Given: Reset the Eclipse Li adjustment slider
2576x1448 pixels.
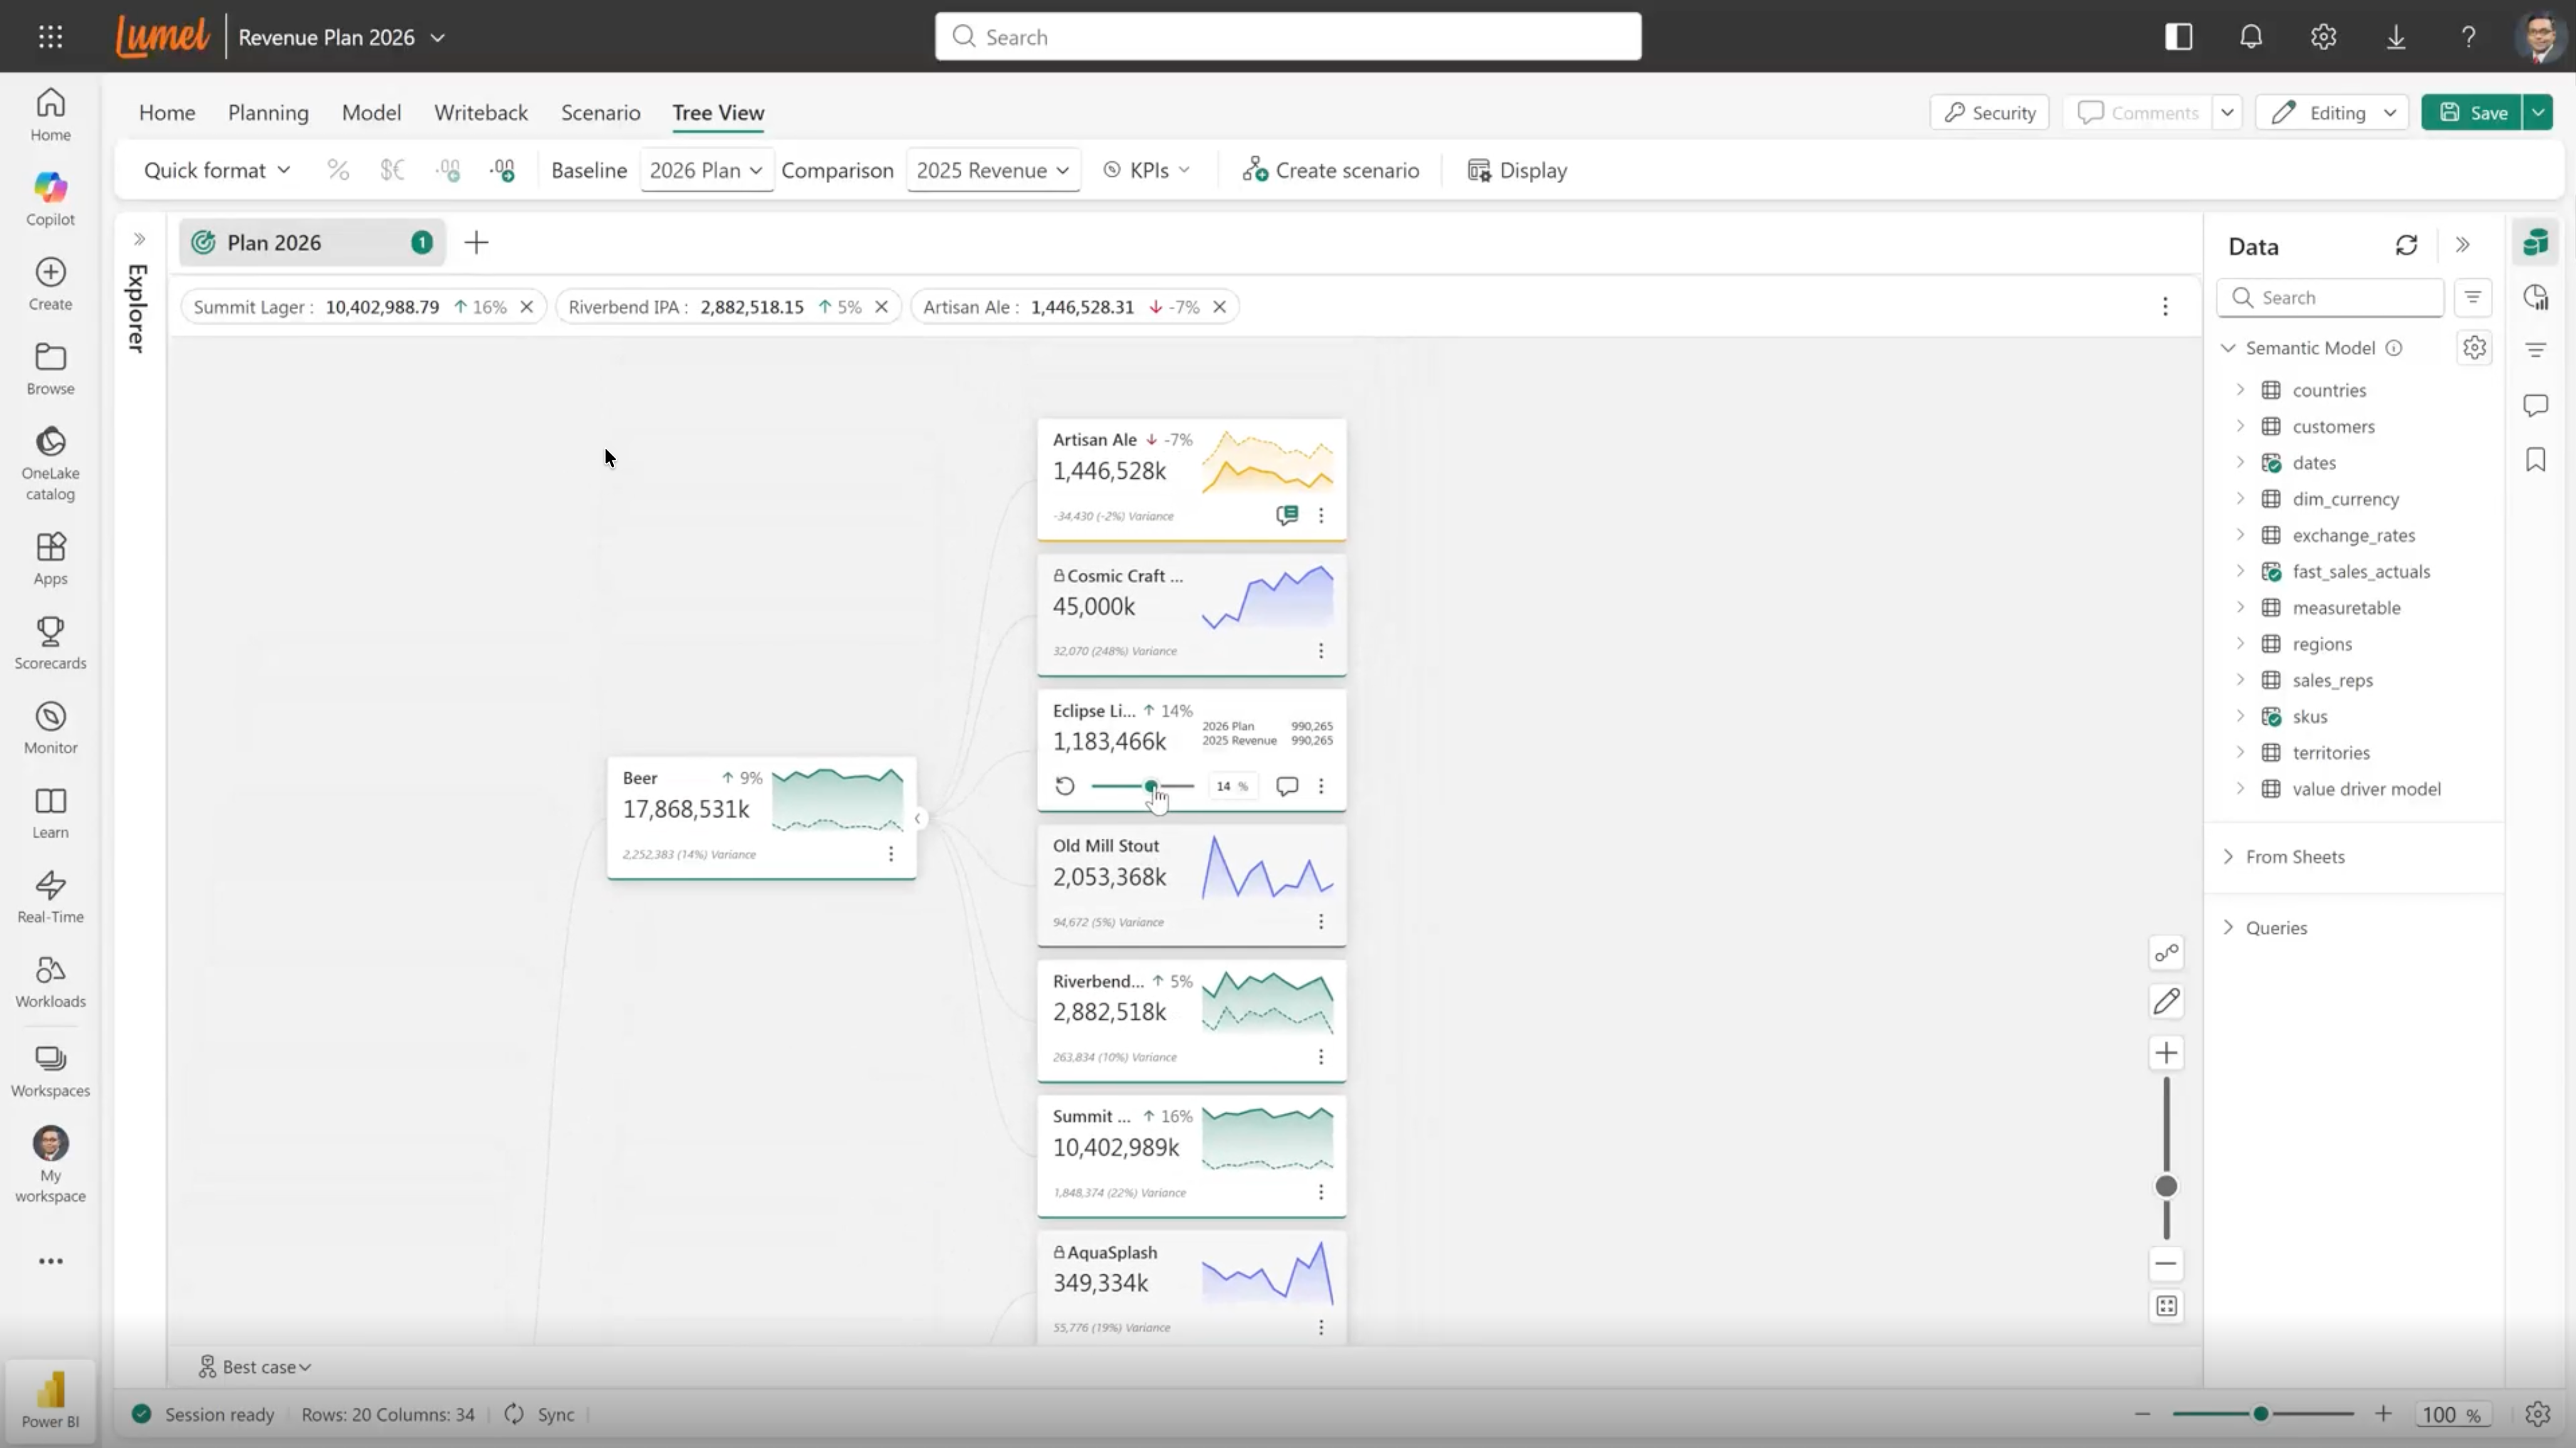Looking at the screenshot, I should tap(1065, 786).
